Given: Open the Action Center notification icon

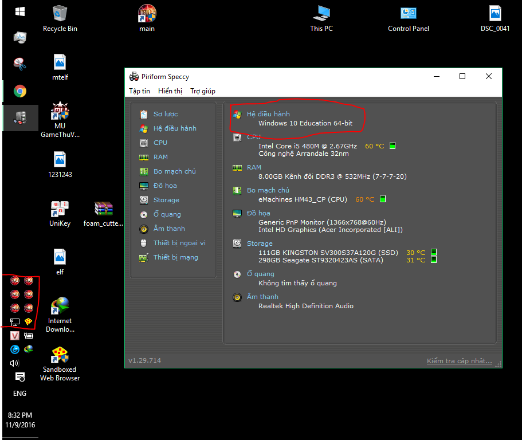Looking at the screenshot, I should (20, 377).
